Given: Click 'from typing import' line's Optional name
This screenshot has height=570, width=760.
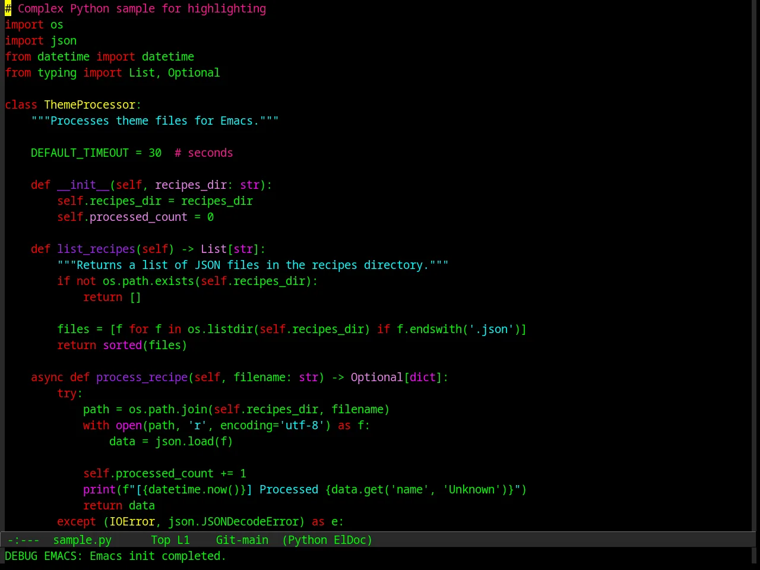Looking at the screenshot, I should pos(194,72).
